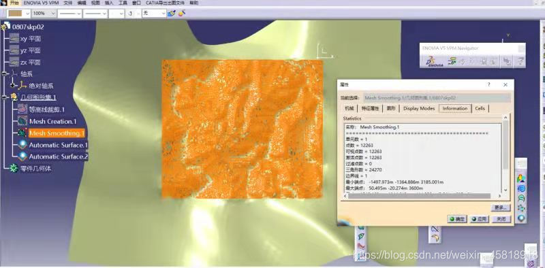Select the zx 平面 plane

coord(31,63)
